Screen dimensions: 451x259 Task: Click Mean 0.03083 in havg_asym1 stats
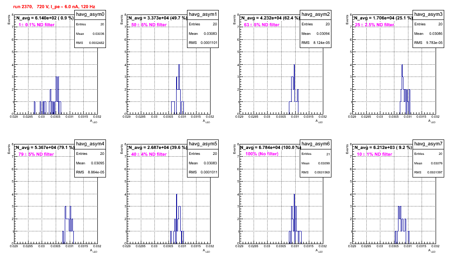click(x=203, y=34)
